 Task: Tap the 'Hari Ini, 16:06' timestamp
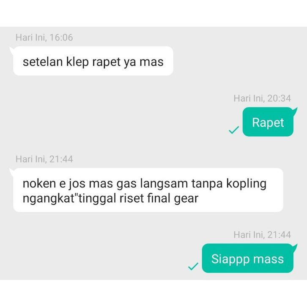(x=44, y=37)
